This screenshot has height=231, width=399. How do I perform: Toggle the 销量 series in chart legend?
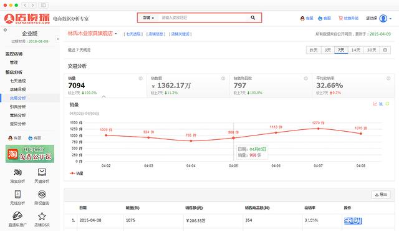[76, 173]
